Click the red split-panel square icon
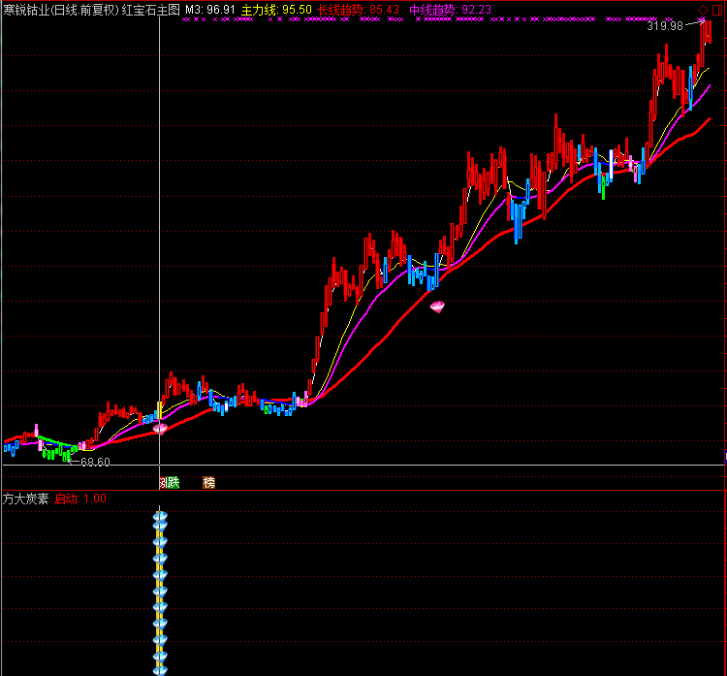727x676 pixels. (x=717, y=10)
